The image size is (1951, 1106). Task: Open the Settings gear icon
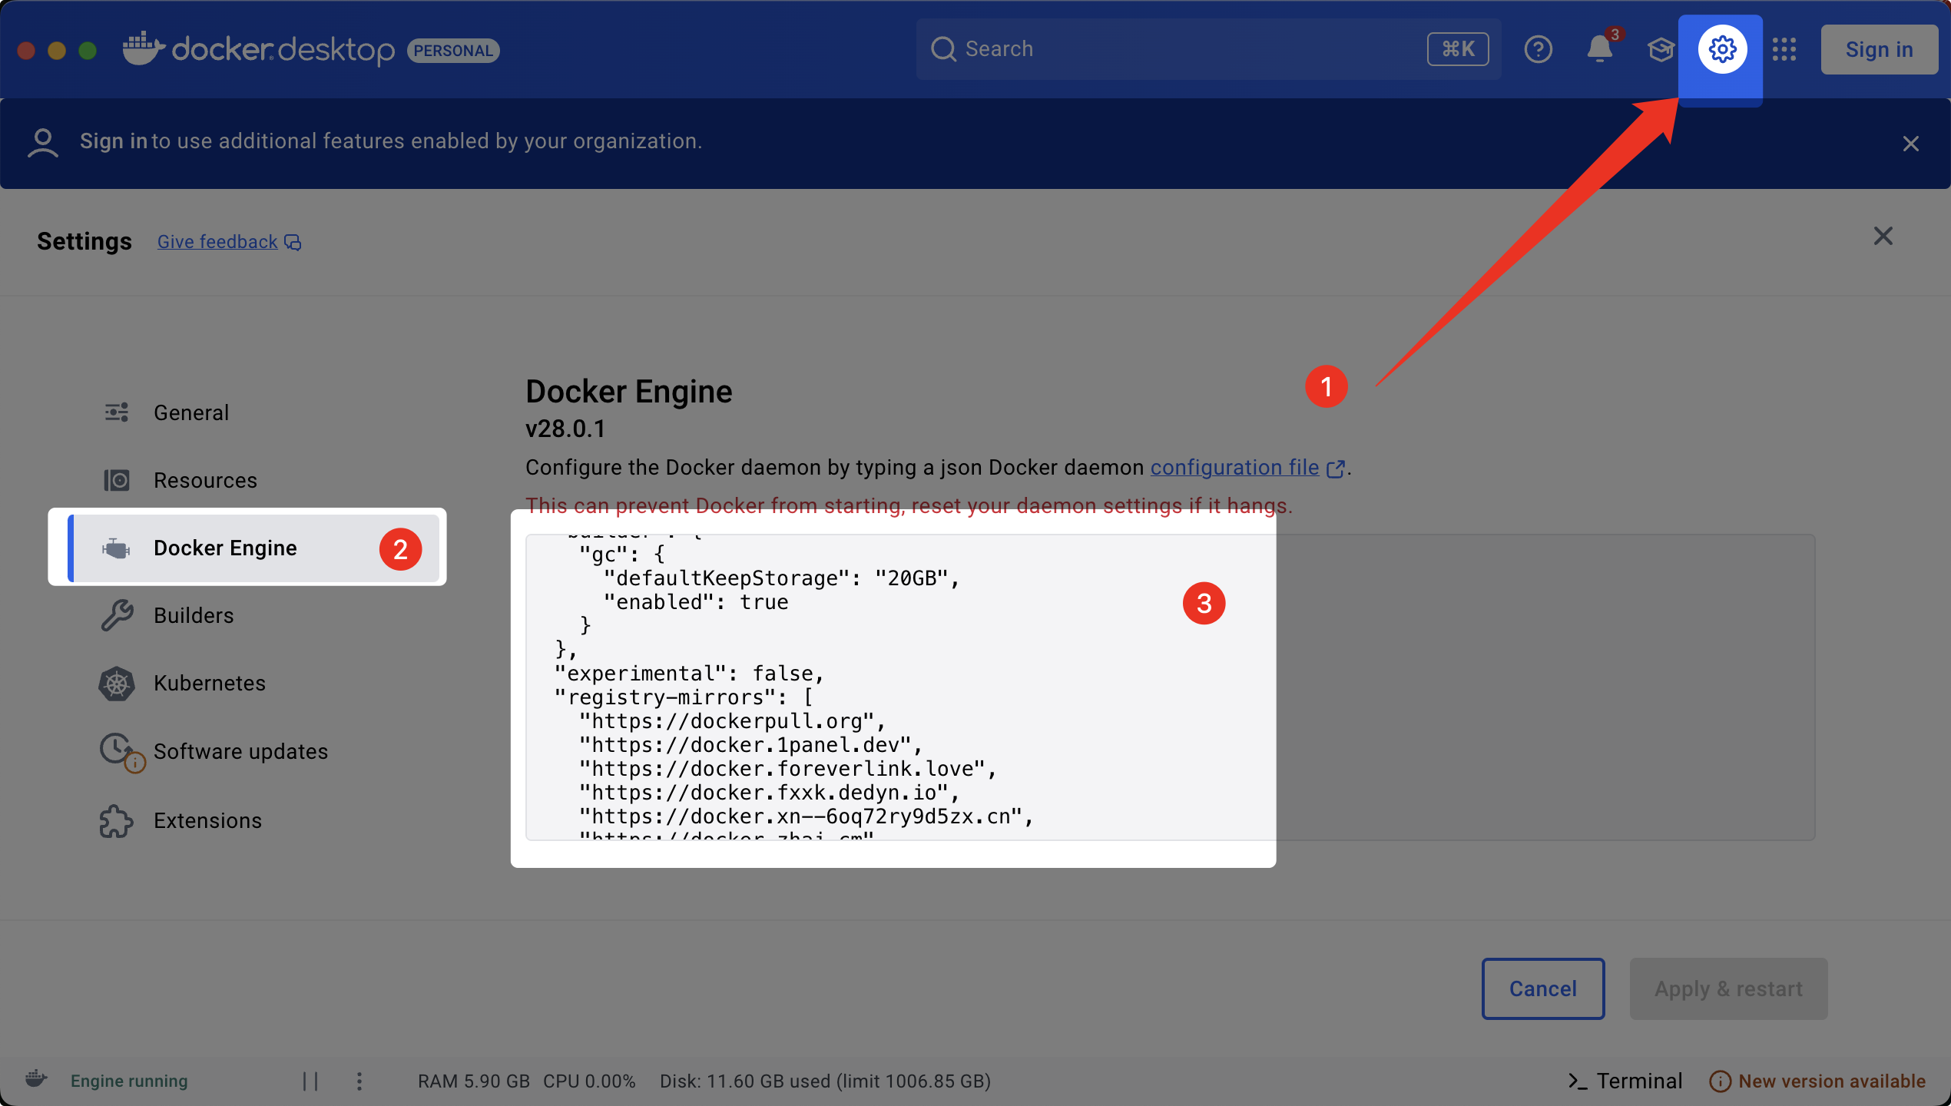[x=1722, y=49]
